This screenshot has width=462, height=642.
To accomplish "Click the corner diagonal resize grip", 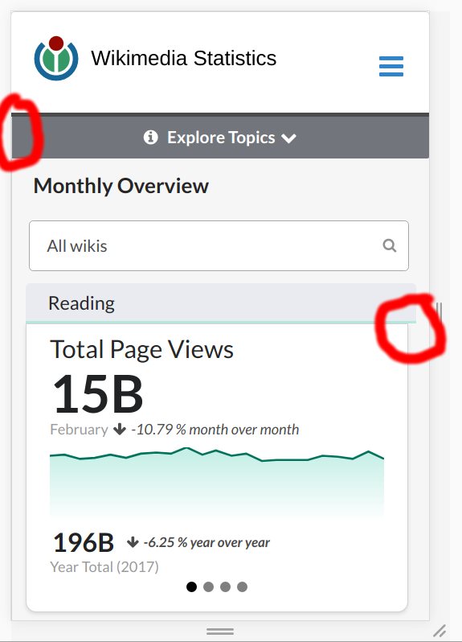I will point(440,631).
